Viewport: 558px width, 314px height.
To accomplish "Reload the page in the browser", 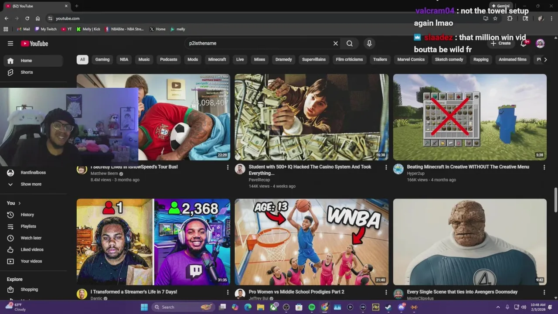I will pos(27,18).
